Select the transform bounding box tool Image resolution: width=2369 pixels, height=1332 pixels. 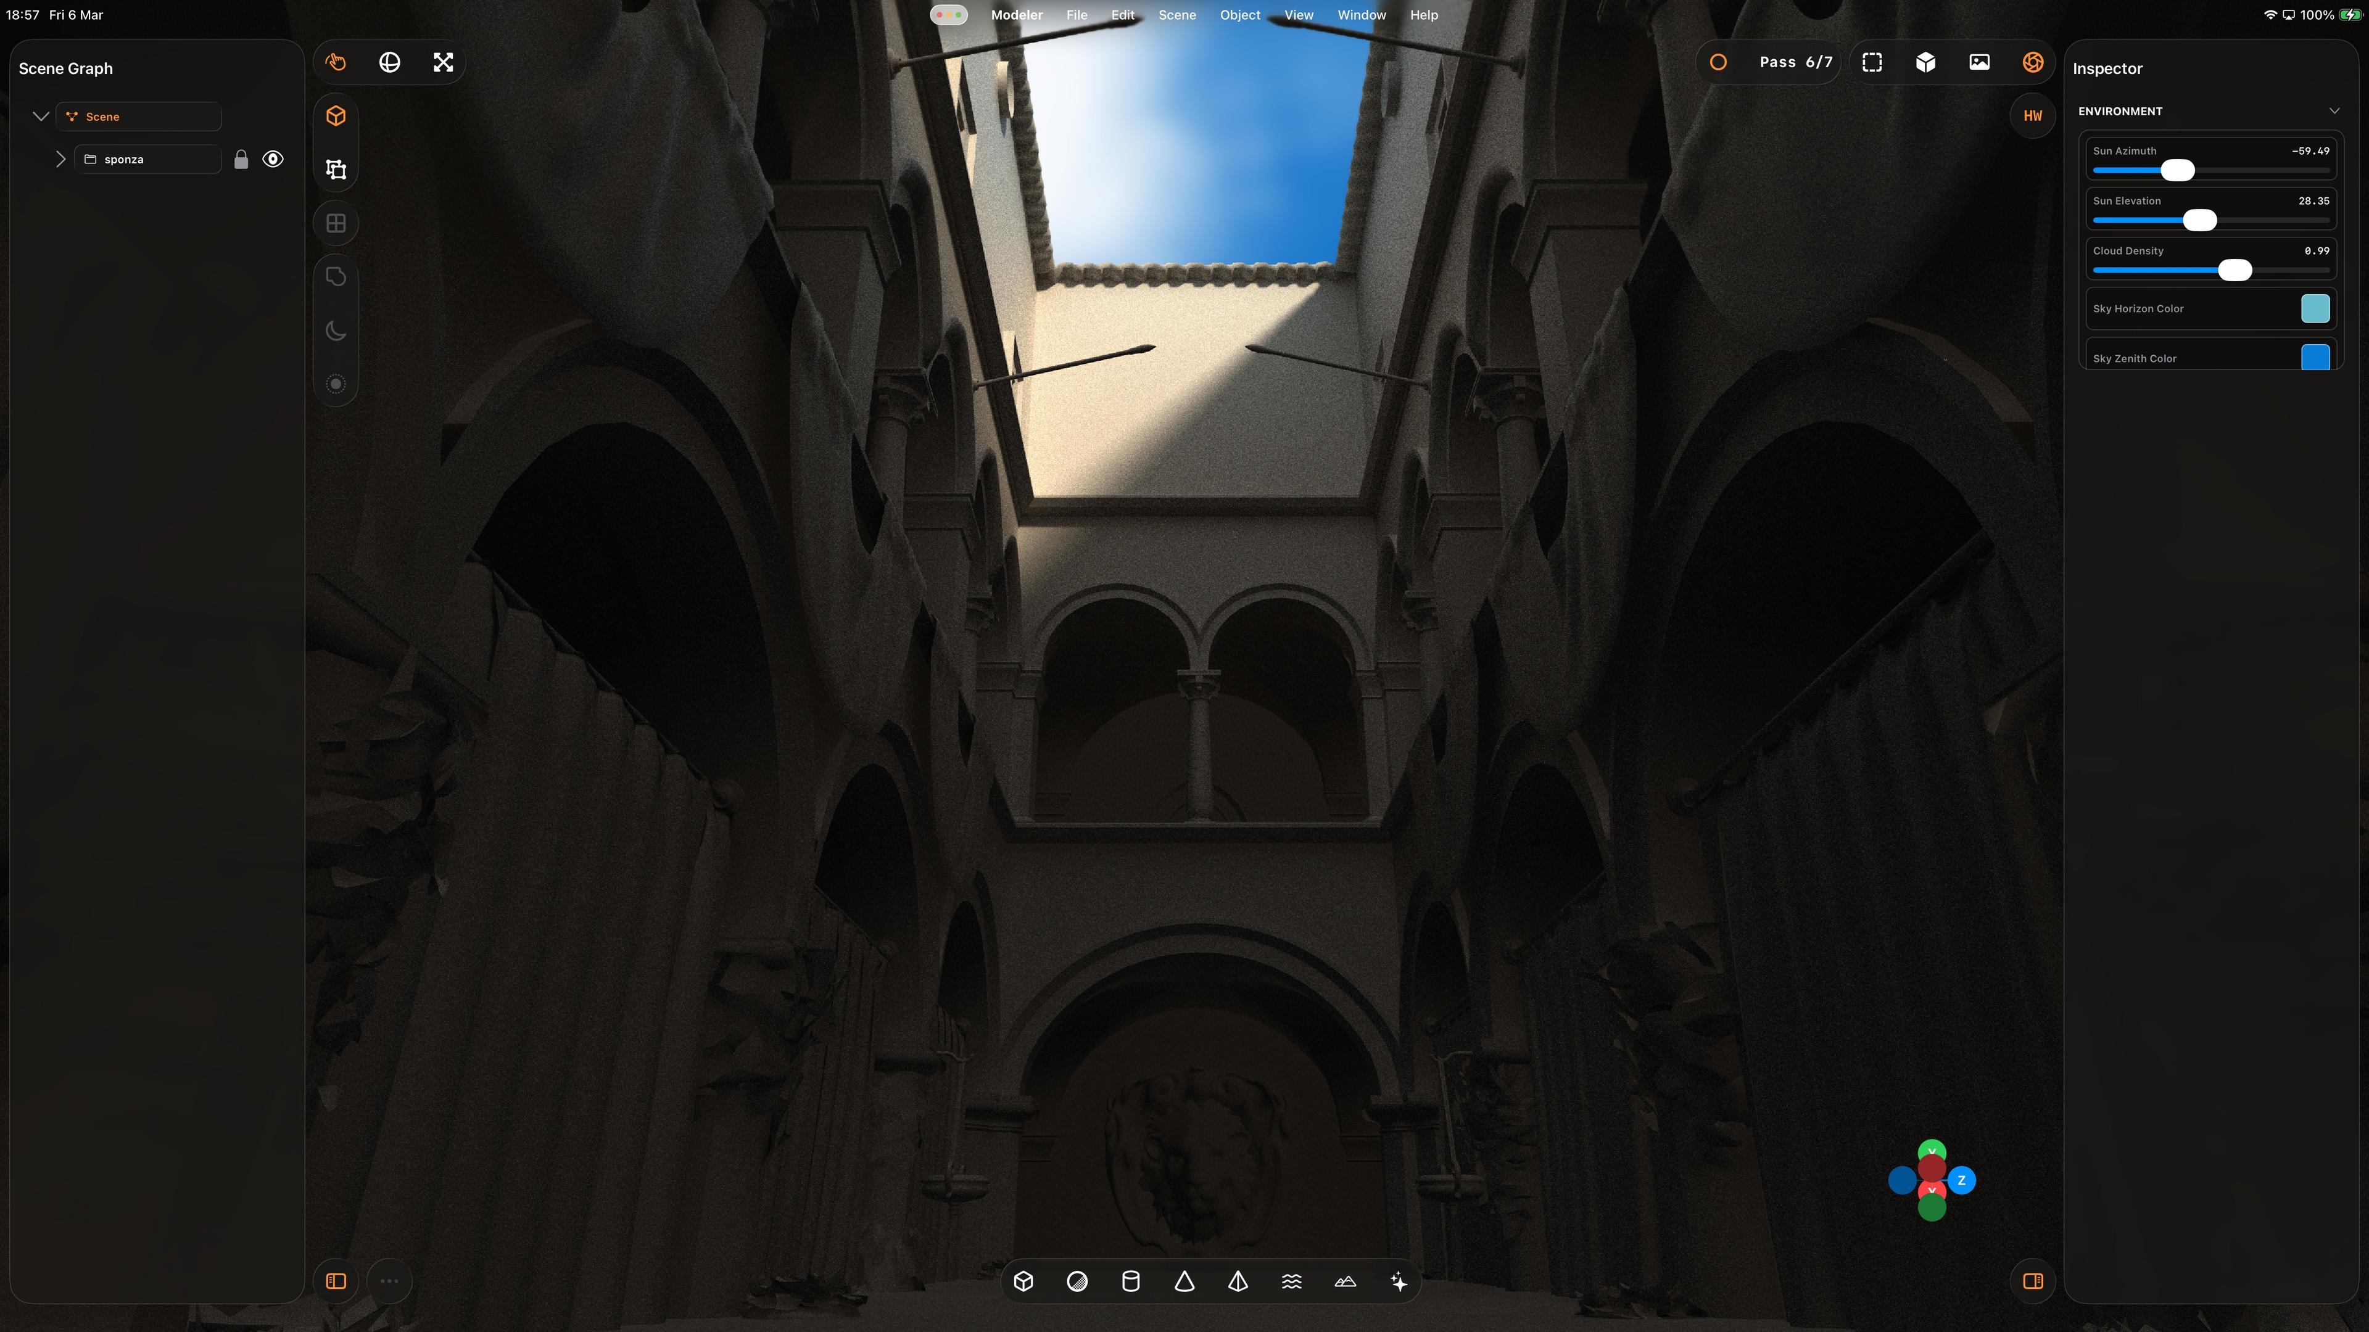(x=336, y=169)
